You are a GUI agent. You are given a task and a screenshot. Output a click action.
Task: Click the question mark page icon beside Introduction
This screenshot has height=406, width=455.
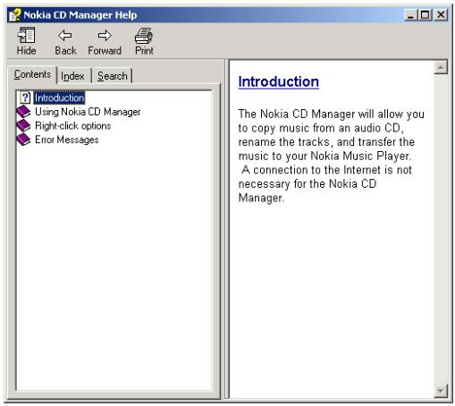coord(25,97)
